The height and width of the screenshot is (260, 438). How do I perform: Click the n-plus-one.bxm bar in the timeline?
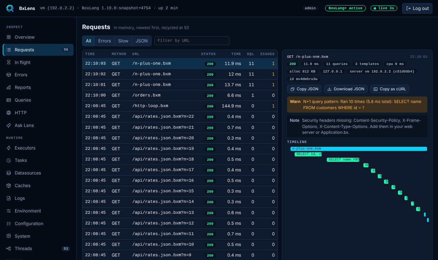tap(359, 149)
